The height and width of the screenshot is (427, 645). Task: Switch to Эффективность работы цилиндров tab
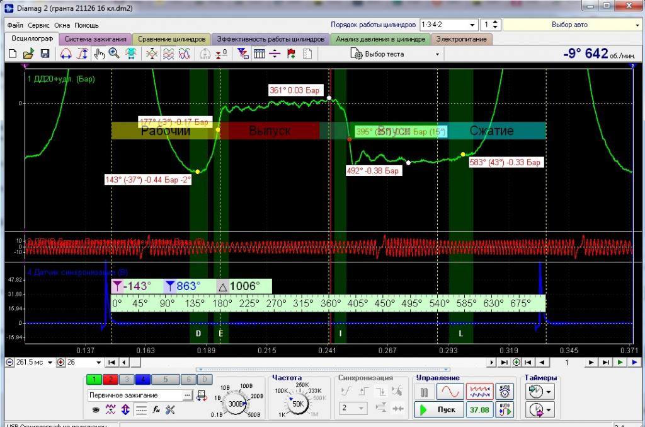click(271, 39)
